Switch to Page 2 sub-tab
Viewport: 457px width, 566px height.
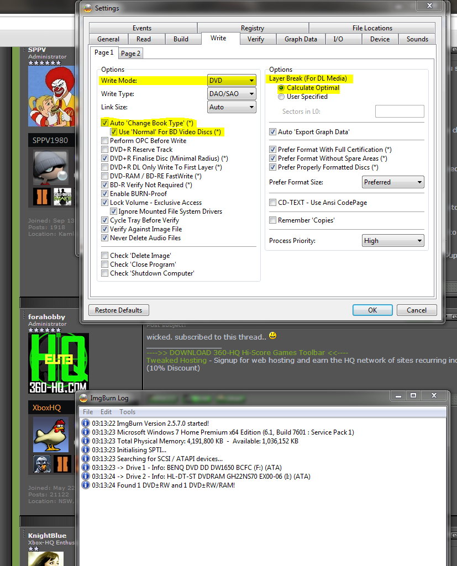click(x=130, y=54)
